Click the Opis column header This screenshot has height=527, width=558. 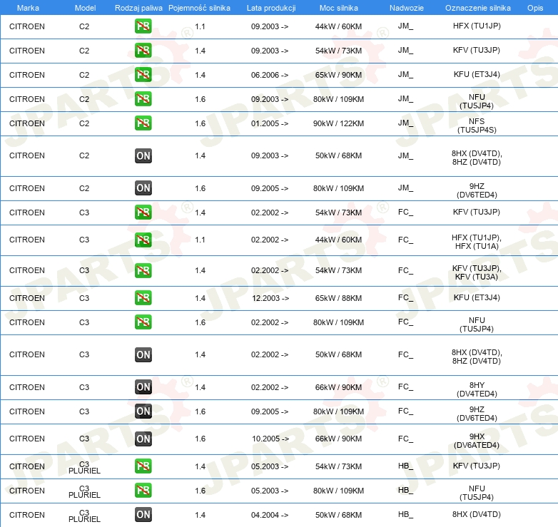pyautogui.click(x=535, y=8)
